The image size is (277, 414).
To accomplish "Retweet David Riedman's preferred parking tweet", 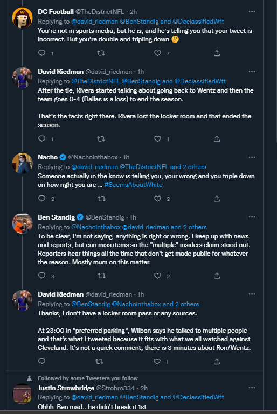I will [99, 361].
